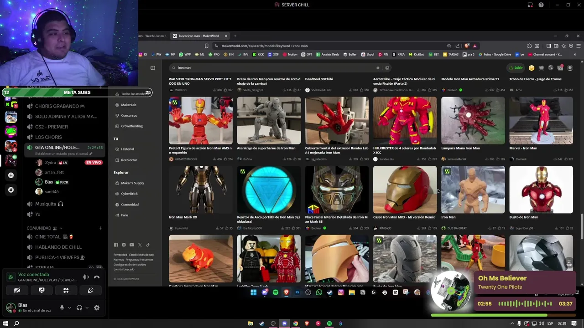Open Notion bookmark in bookmarks bar
The width and height of the screenshot is (584, 328).
(x=290, y=55)
